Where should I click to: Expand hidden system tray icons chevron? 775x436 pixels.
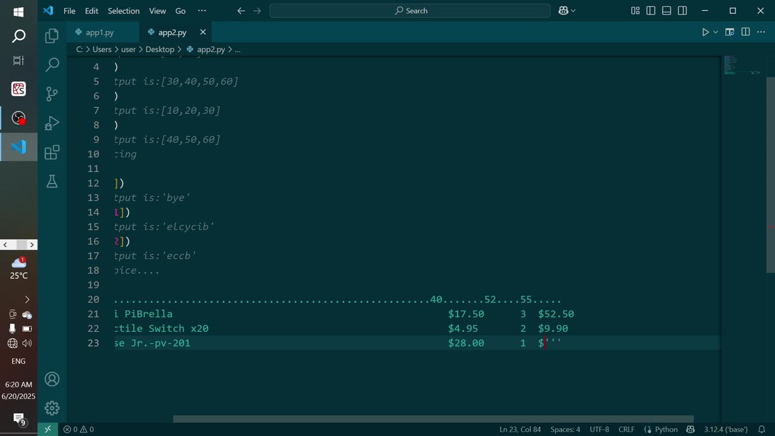(x=27, y=299)
